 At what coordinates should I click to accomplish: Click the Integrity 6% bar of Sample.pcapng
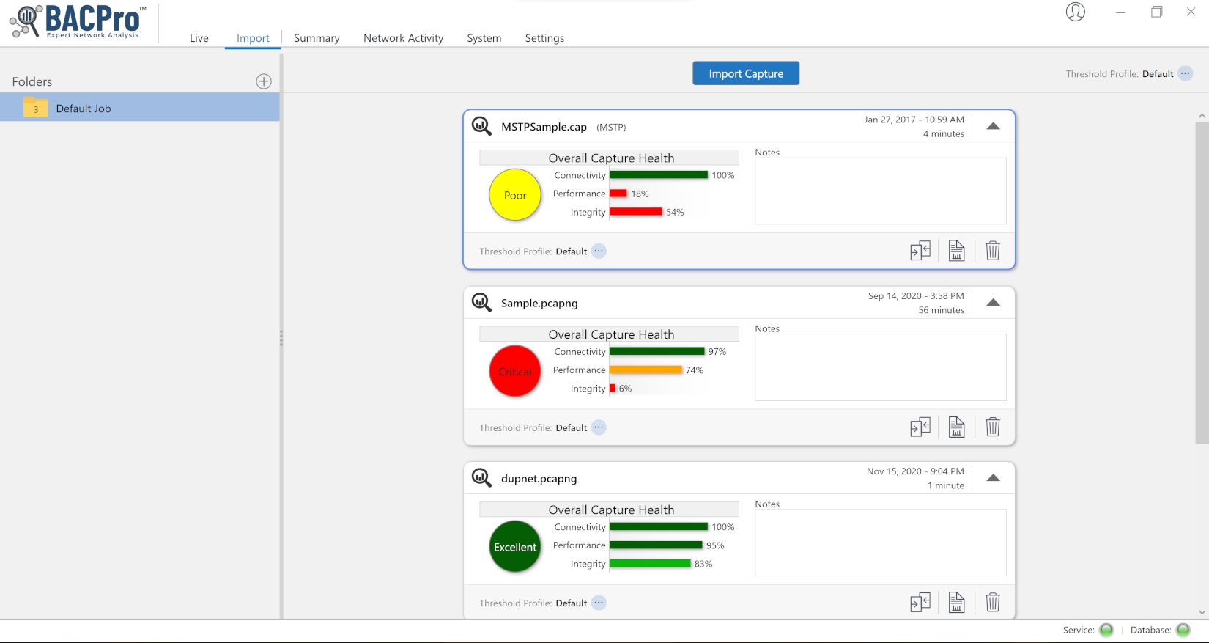(x=613, y=389)
